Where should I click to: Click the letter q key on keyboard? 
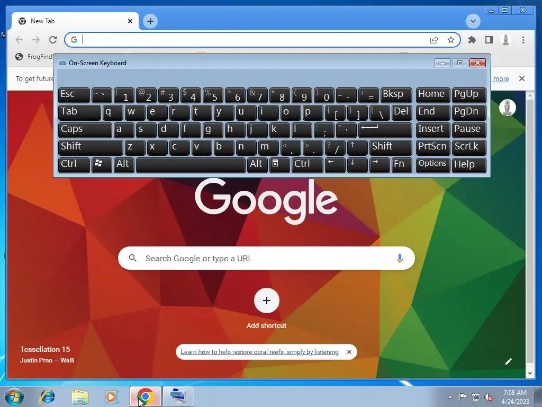(x=113, y=112)
